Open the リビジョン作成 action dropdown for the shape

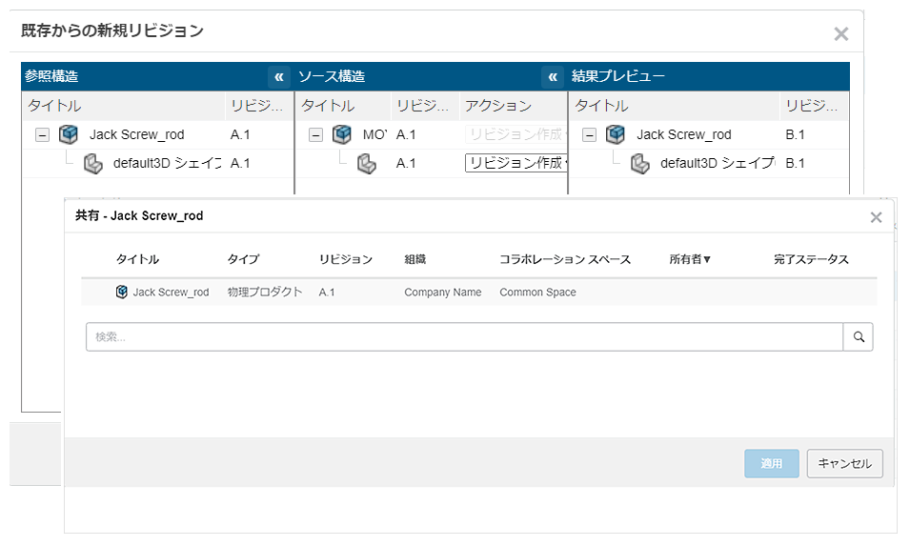pos(516,163)
